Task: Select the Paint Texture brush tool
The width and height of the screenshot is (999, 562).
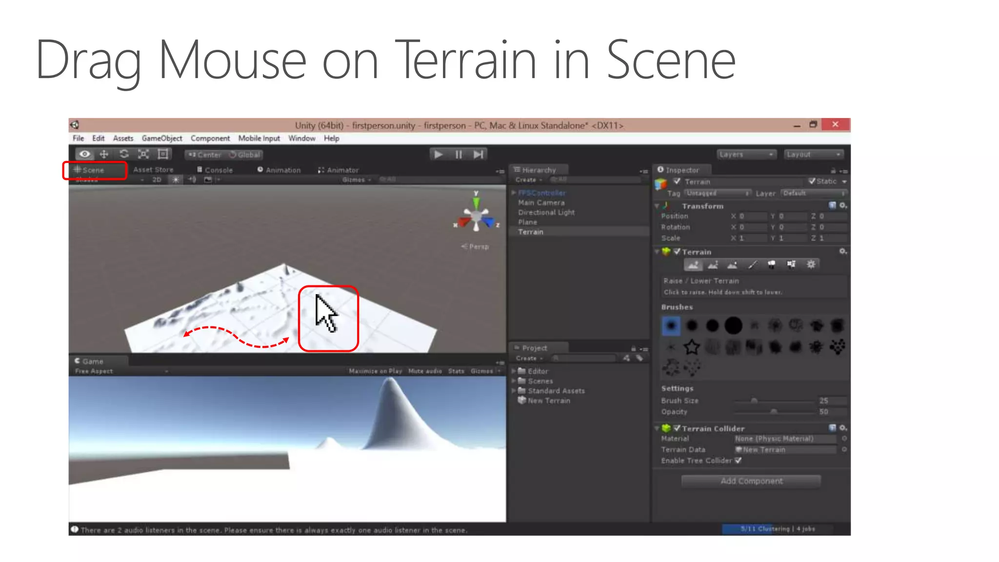Action: point(752,265)
